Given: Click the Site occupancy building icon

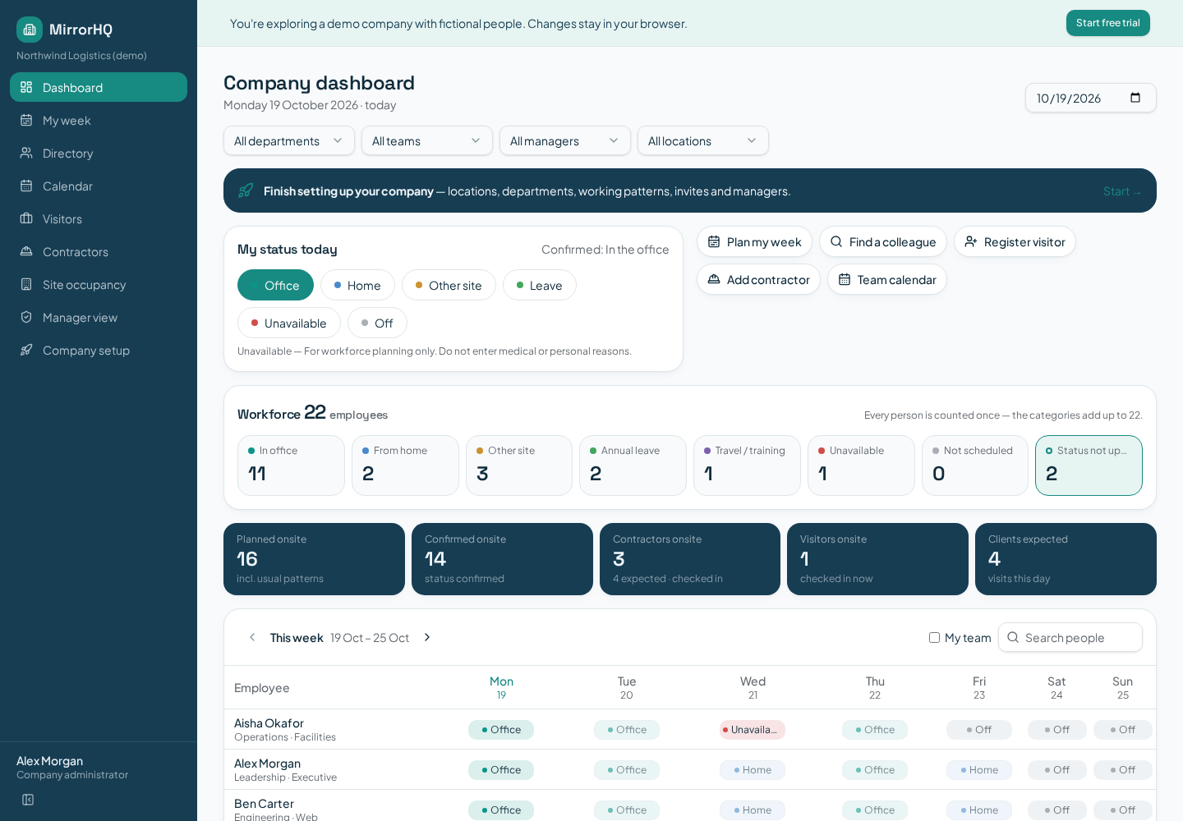Looking at the screenshot, I should coord(26,284).
